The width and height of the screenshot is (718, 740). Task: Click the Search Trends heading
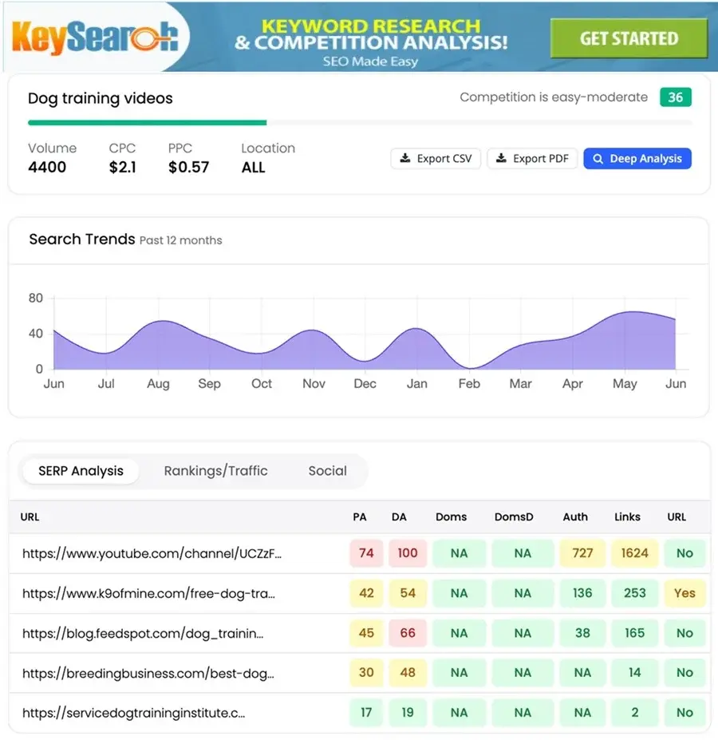pos(82,239)
